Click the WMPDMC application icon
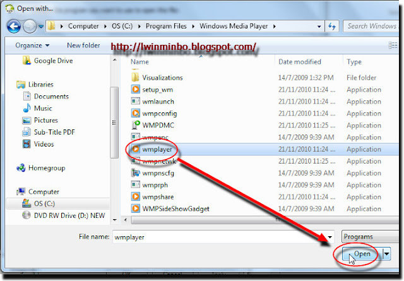The image size is (404, 281). click(136, 125)
